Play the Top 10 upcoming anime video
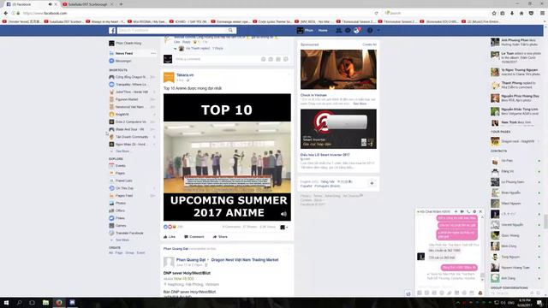The height and width of the screenshot is (308, 548). click(x=227, y=157)
